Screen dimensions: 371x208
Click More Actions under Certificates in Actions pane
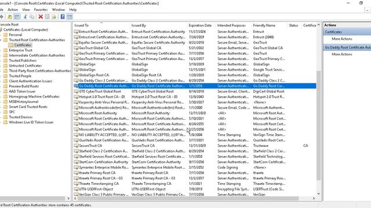pos(342,39)
